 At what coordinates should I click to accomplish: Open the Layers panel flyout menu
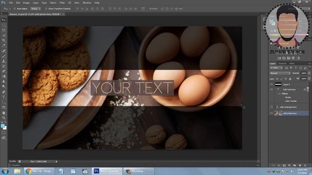pyautogui.click(x=310, y=64)
